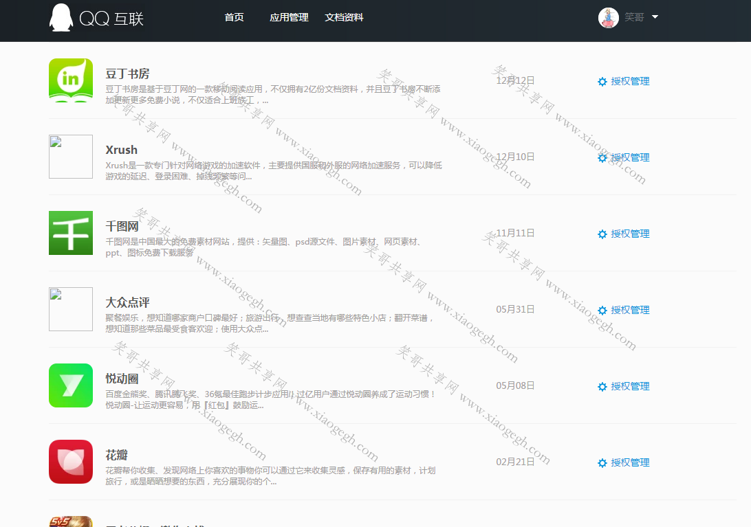751x527 pixels.
Task: Click the 悦动圈 app title
Action: click(122, 379)
